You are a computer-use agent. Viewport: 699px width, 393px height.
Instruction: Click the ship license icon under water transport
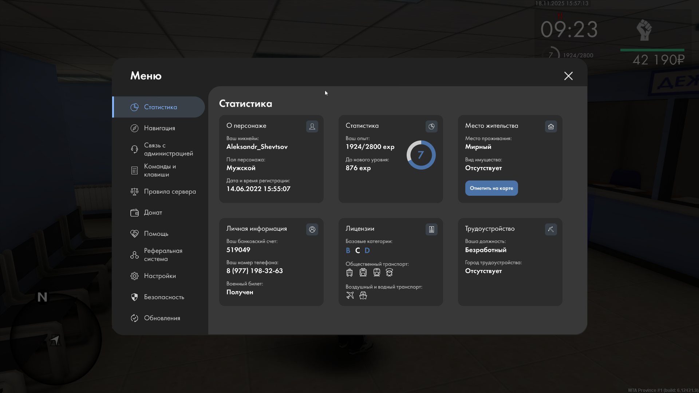363,295
